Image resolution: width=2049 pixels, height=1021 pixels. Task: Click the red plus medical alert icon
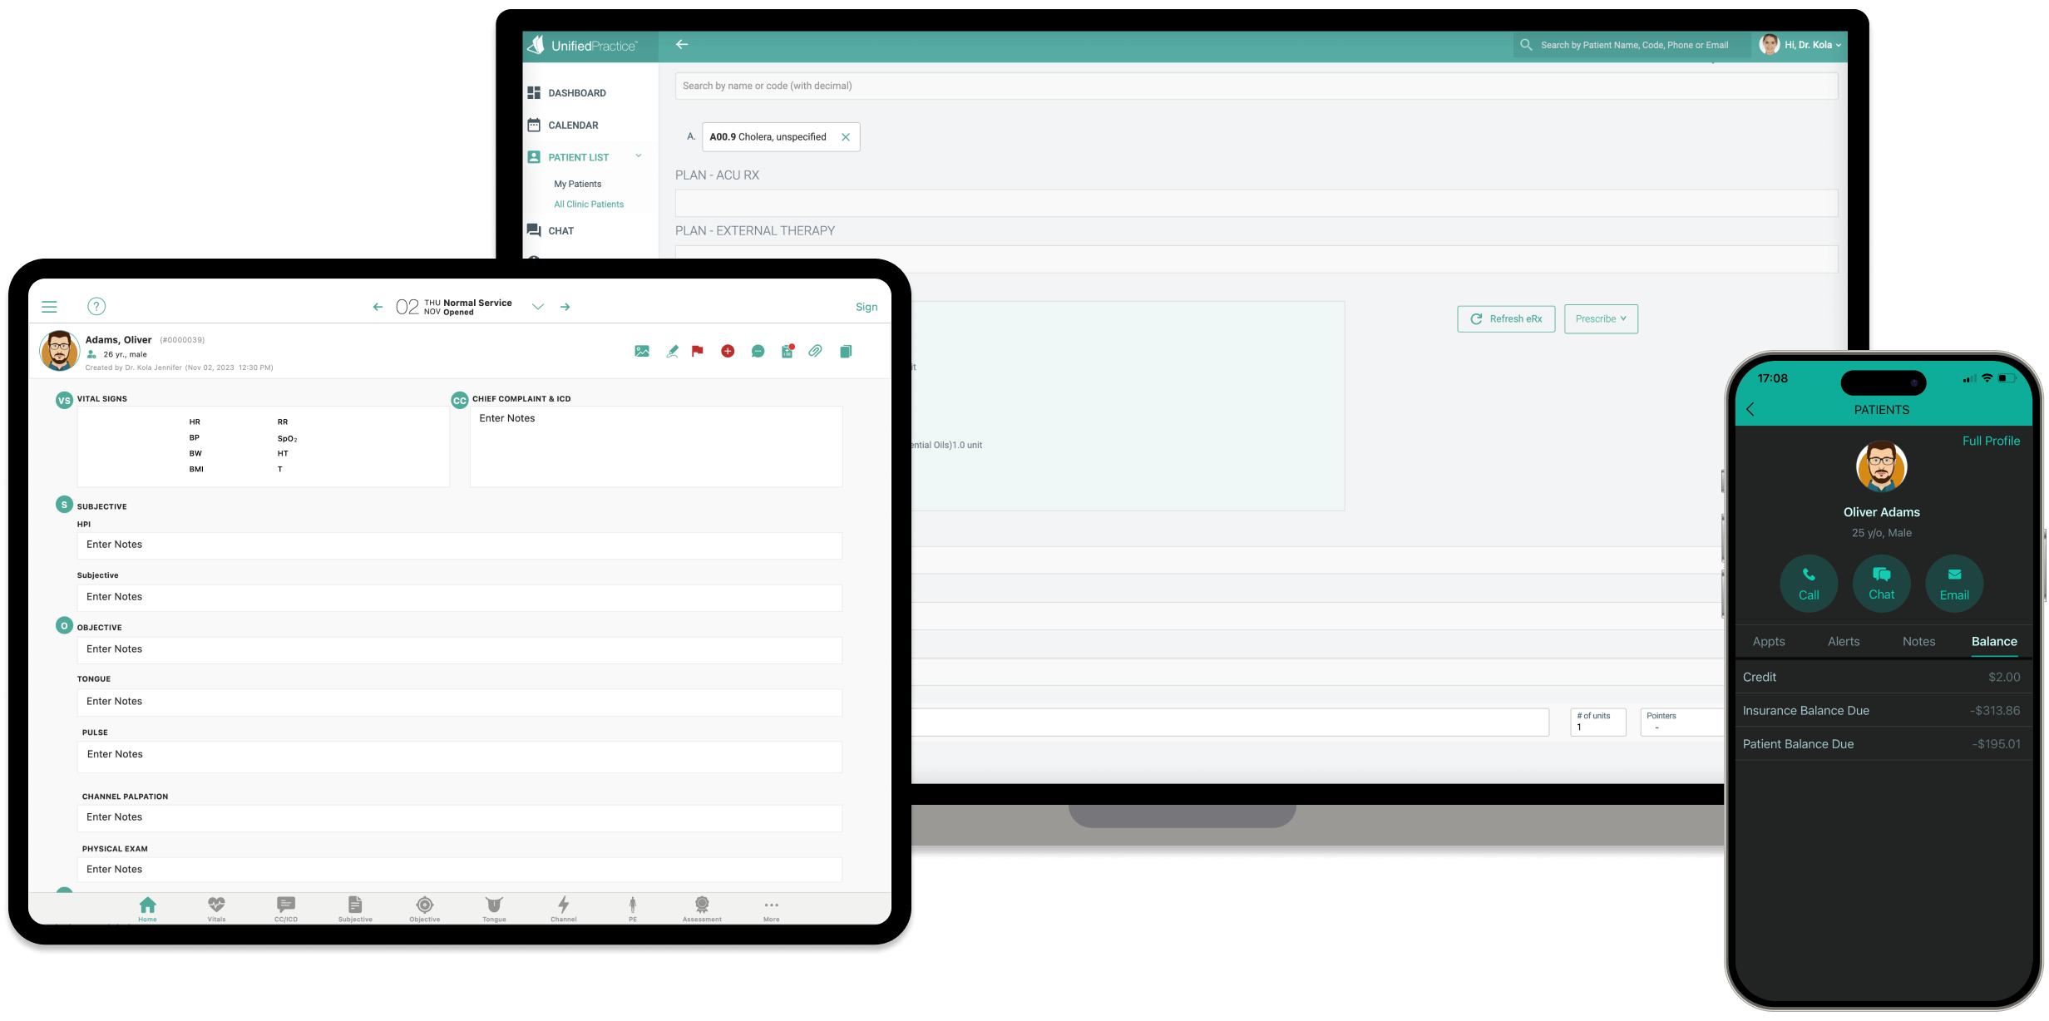coord(728,352)
